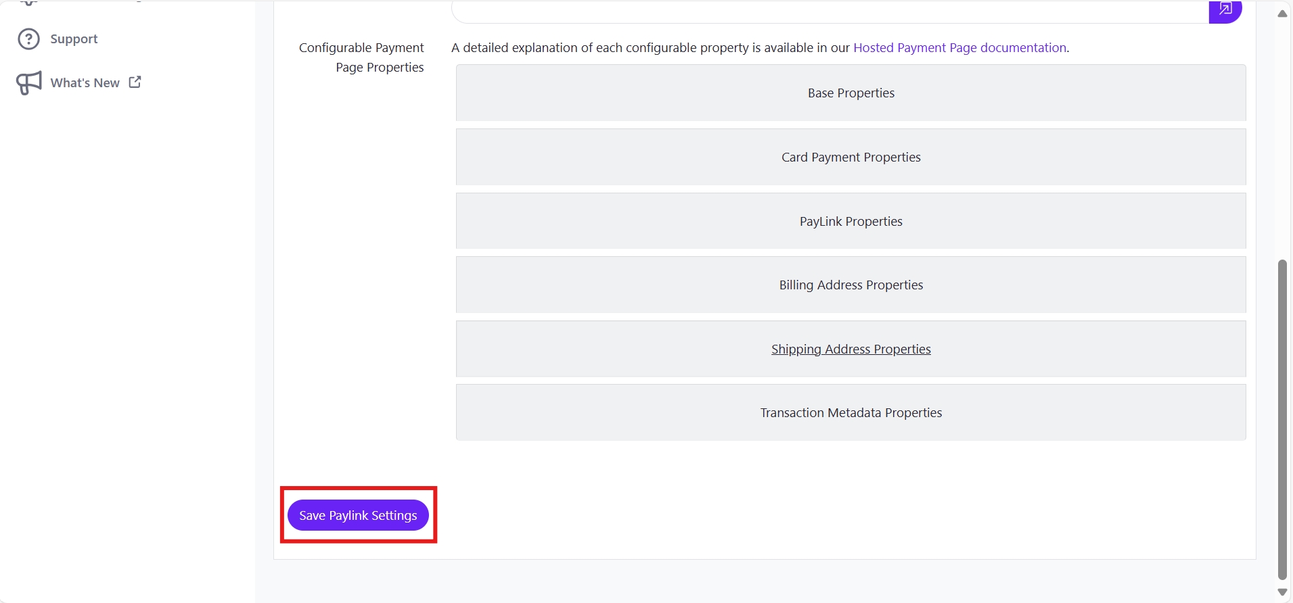
Task: Click the Configurable Payment Page Properties label
Action: pos(361,57)
